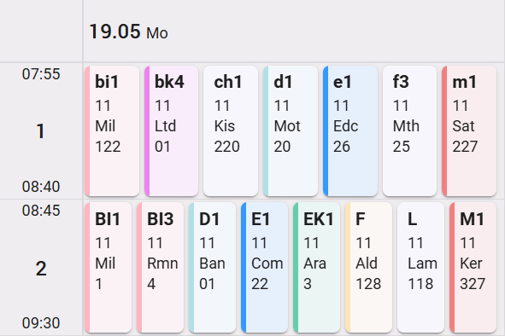Screen dimensions: 505x336
Task: Select the f3 lesson card with Mth
Action: pos(409,130)
